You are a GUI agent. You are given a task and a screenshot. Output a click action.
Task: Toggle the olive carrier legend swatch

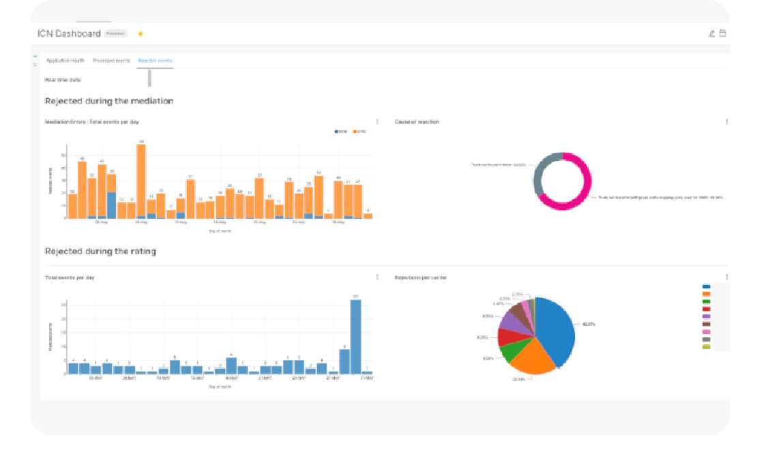pyautogui.click(x=707, y=347)
